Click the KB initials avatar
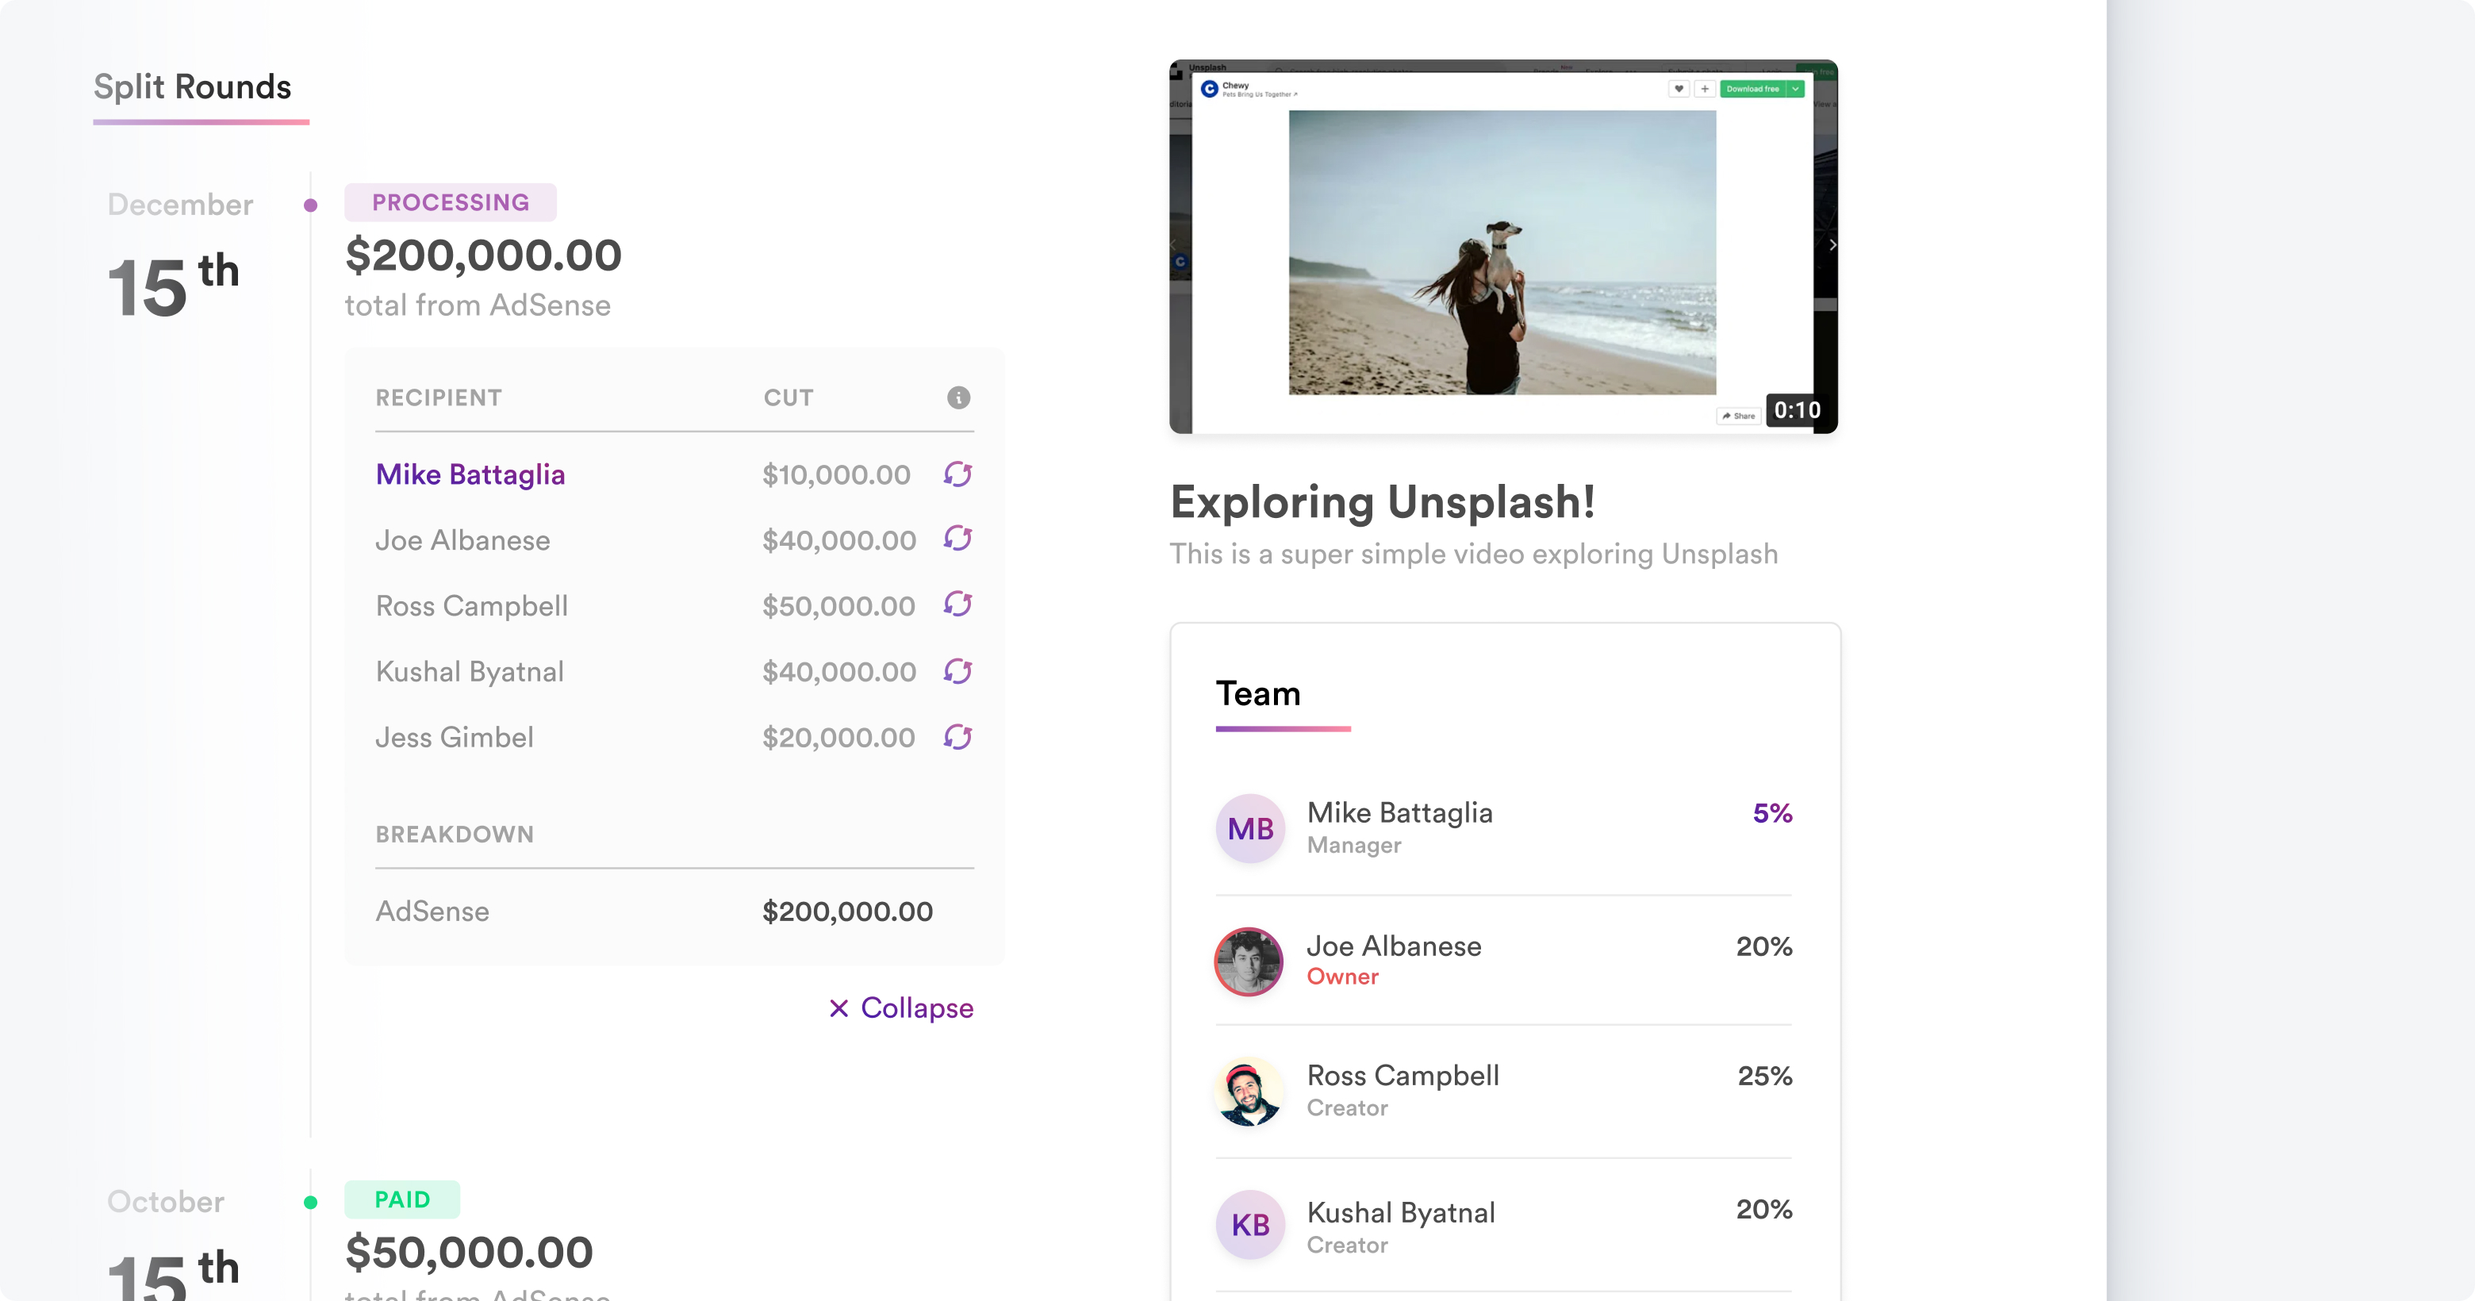 tap(1250, 1225)
